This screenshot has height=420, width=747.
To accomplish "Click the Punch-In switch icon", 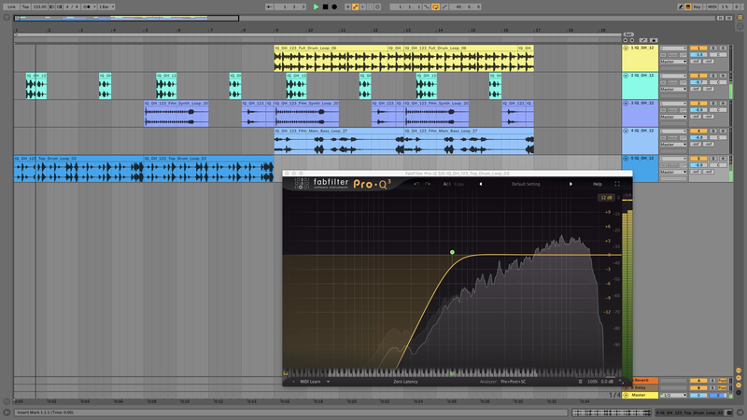I will 427,7.
